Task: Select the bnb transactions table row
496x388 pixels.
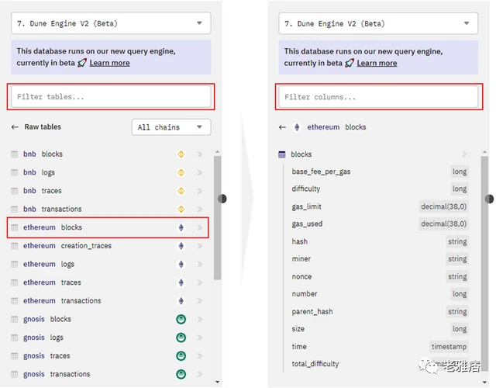Action: [x=108, y=210]
